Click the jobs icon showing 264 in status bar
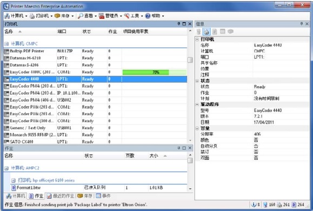 pos(294,205)
